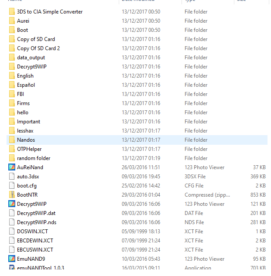Select the file name 'auto.3dsx'
Screen dimensions: 271x276
pyautogui.click(x=28, y=177)
